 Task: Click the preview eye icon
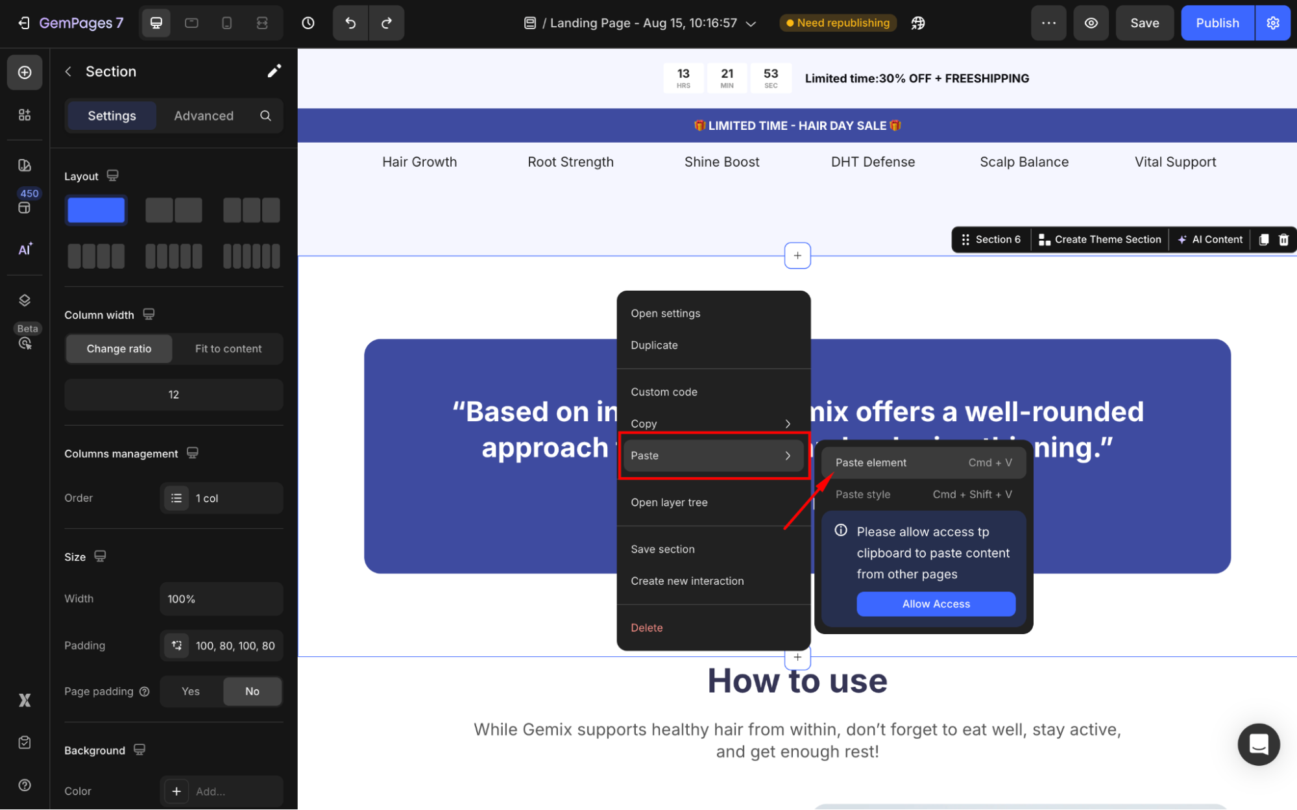point(1091,23)
